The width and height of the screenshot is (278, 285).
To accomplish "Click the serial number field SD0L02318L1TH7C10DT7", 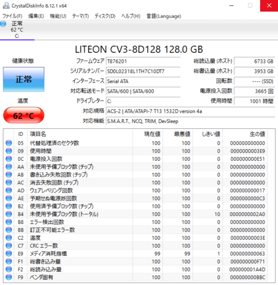I will point(143,71).
